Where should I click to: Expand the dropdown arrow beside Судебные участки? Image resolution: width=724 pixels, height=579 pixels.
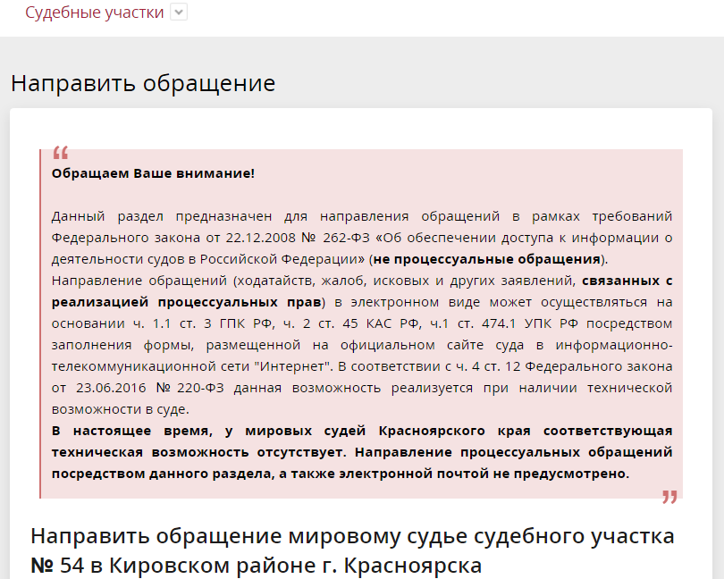(x=179, y=13)
